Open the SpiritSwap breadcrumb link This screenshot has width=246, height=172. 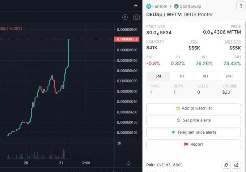pos(190,6)
